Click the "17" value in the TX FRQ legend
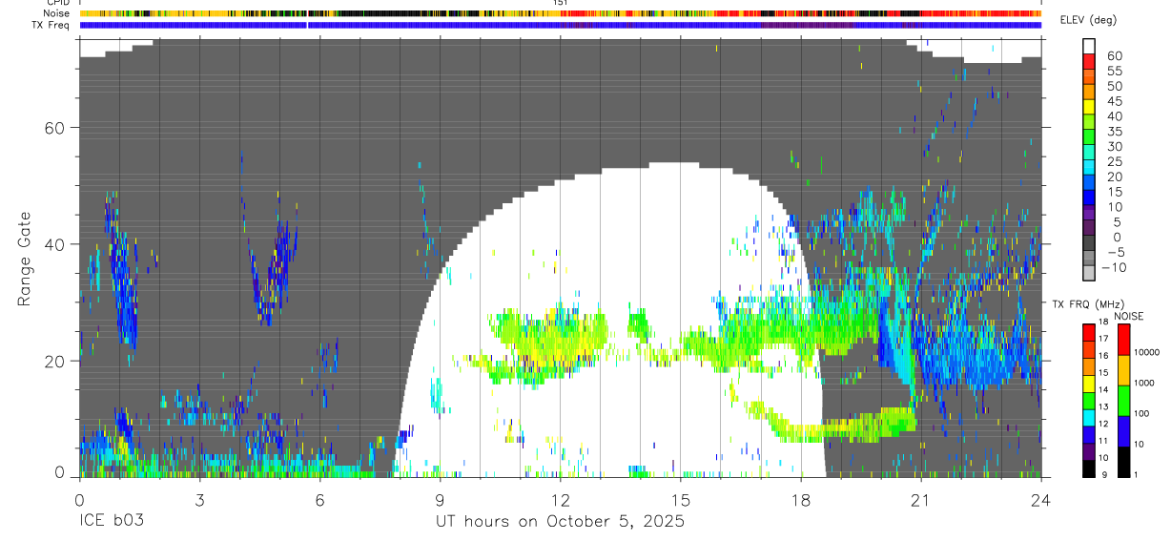The image size is (1171, 541). pos(1101,339)
